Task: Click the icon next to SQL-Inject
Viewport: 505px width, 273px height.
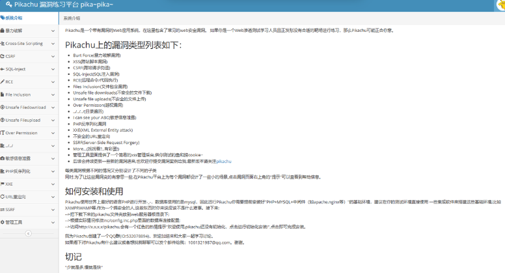Action: point(3,69)
